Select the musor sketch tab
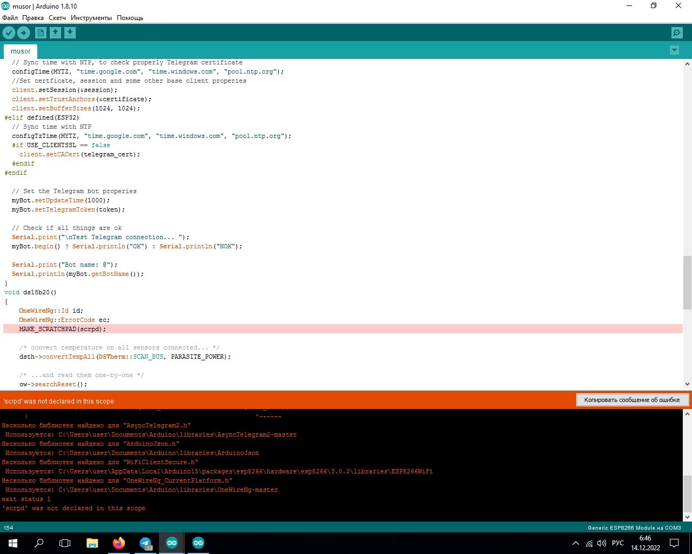The image size is (692, 554). point(21,51)
